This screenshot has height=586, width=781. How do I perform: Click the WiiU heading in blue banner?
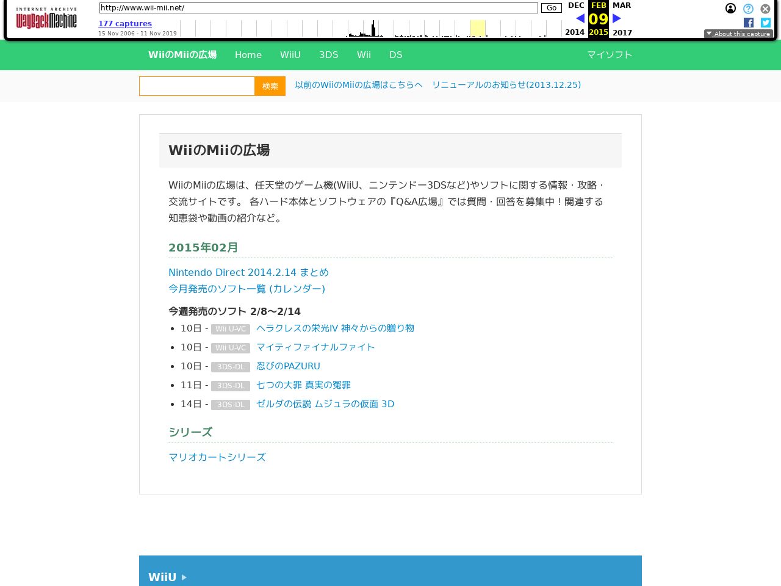162,577
